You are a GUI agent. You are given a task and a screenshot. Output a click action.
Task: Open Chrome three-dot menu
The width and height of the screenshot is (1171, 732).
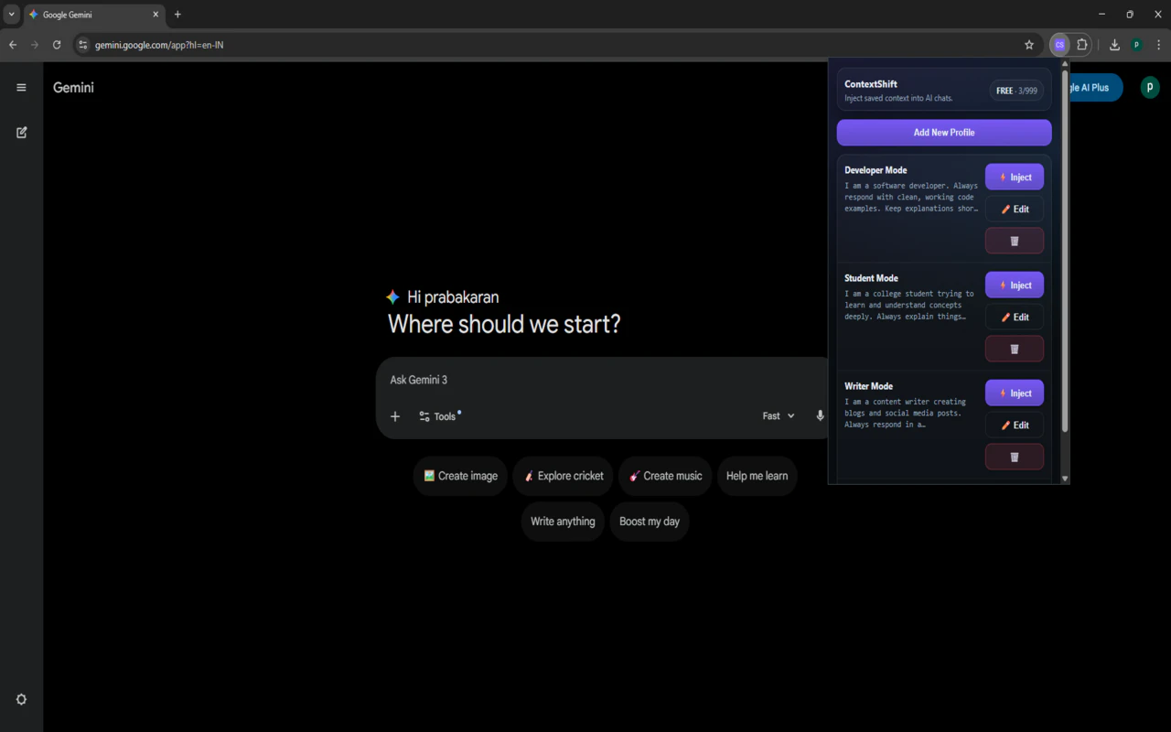pyautogui.click(x=1158, y=45)
